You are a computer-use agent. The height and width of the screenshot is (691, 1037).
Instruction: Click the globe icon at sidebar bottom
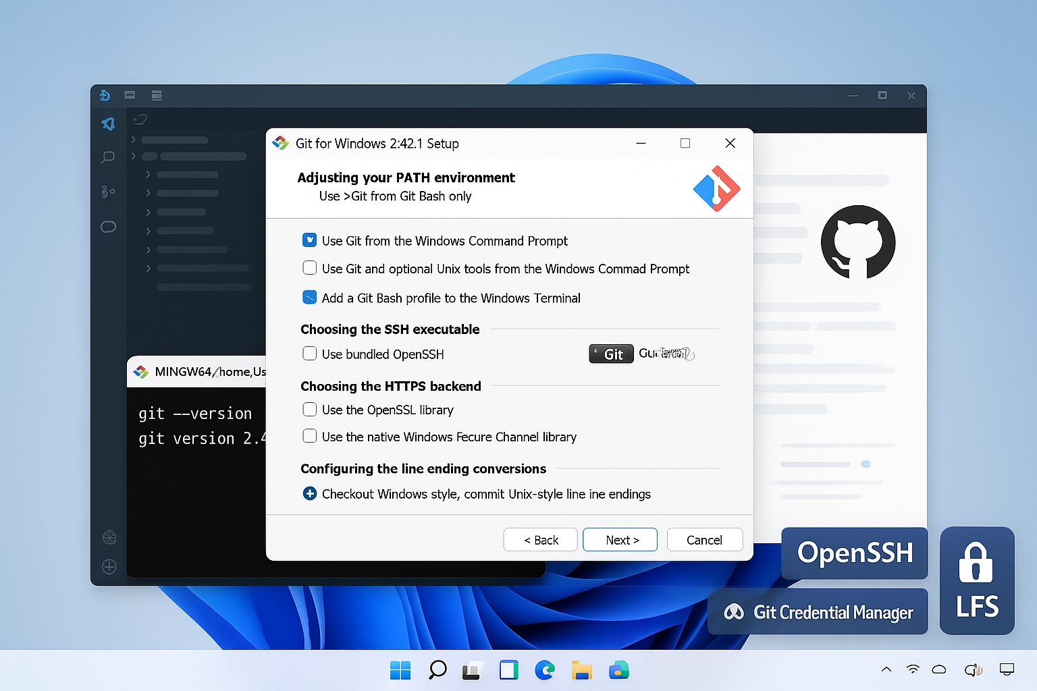[x=109, y=538]
